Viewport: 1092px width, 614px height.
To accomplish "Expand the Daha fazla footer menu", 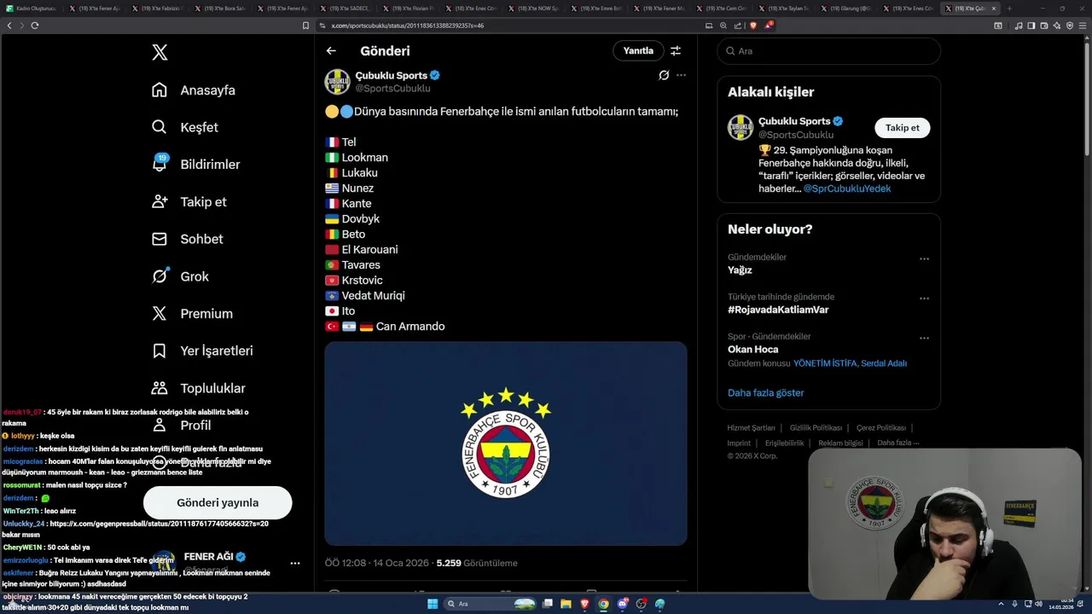I will pyautogui.click(x=898, y=443).
